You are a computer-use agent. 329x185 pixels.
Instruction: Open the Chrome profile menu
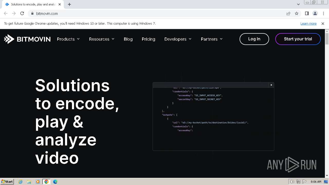[315, 13]
